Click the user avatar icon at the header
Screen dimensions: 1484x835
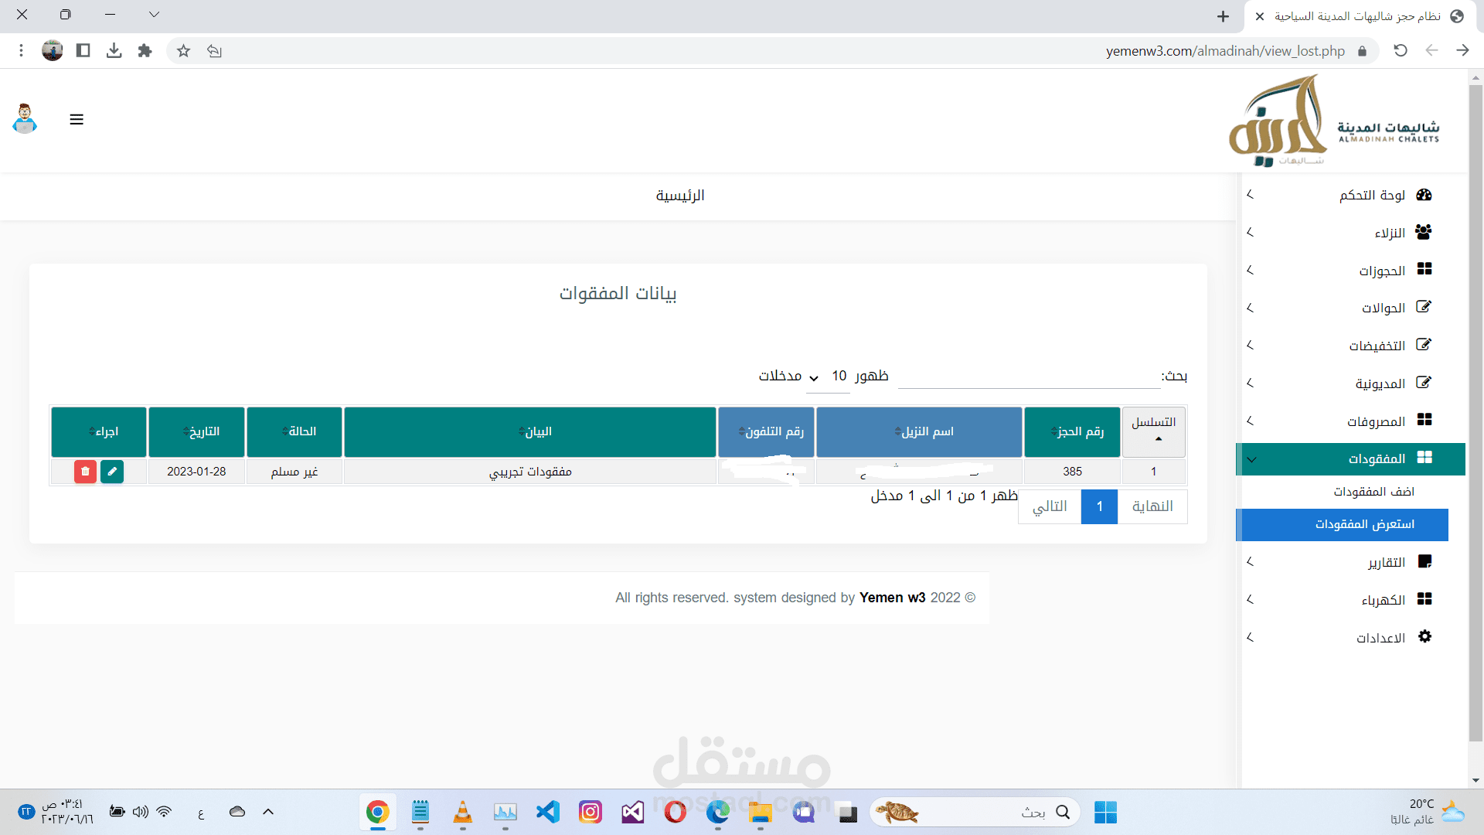25,119
